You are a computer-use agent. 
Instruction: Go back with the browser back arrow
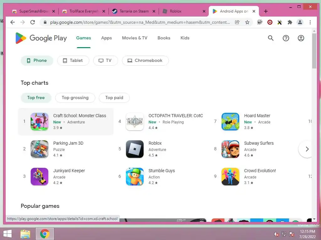tap(13, 22)
